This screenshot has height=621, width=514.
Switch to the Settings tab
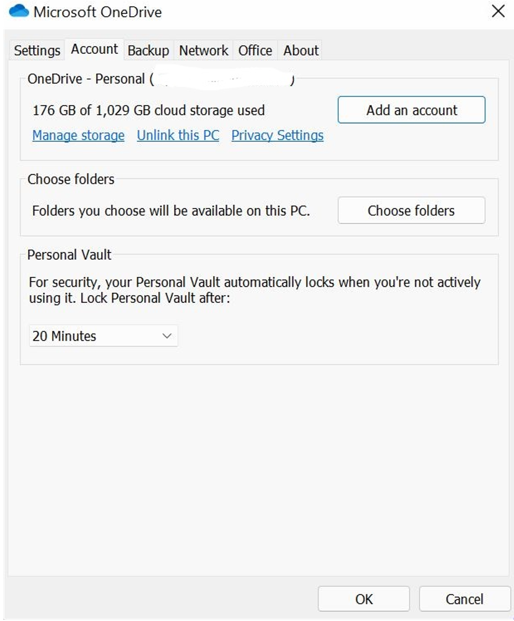pyautogui.click(x=37, y=50)
